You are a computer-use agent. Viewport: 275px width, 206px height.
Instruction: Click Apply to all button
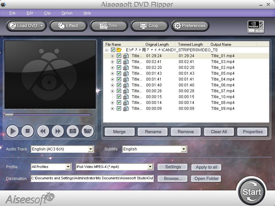click(x=206, y=167)
